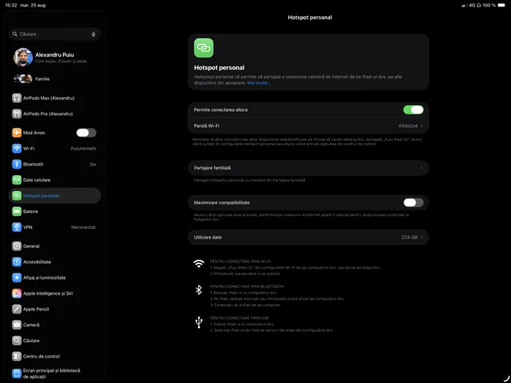Tap the USB symbol in connection instructions
This screenshot has width=511, height=383.
click(x=199, y=322)
